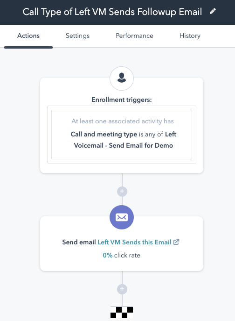
Task: Click the contact person icon above triggers
Action: tap(122, 78)
